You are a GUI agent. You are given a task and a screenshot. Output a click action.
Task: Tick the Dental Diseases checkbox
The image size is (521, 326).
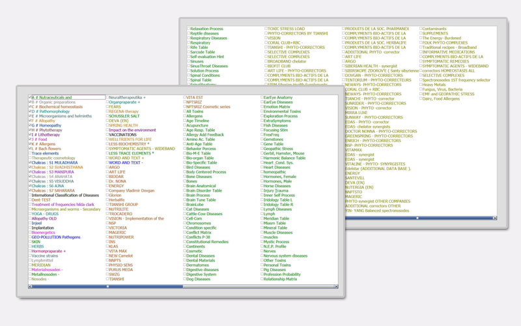click(185, 256)
